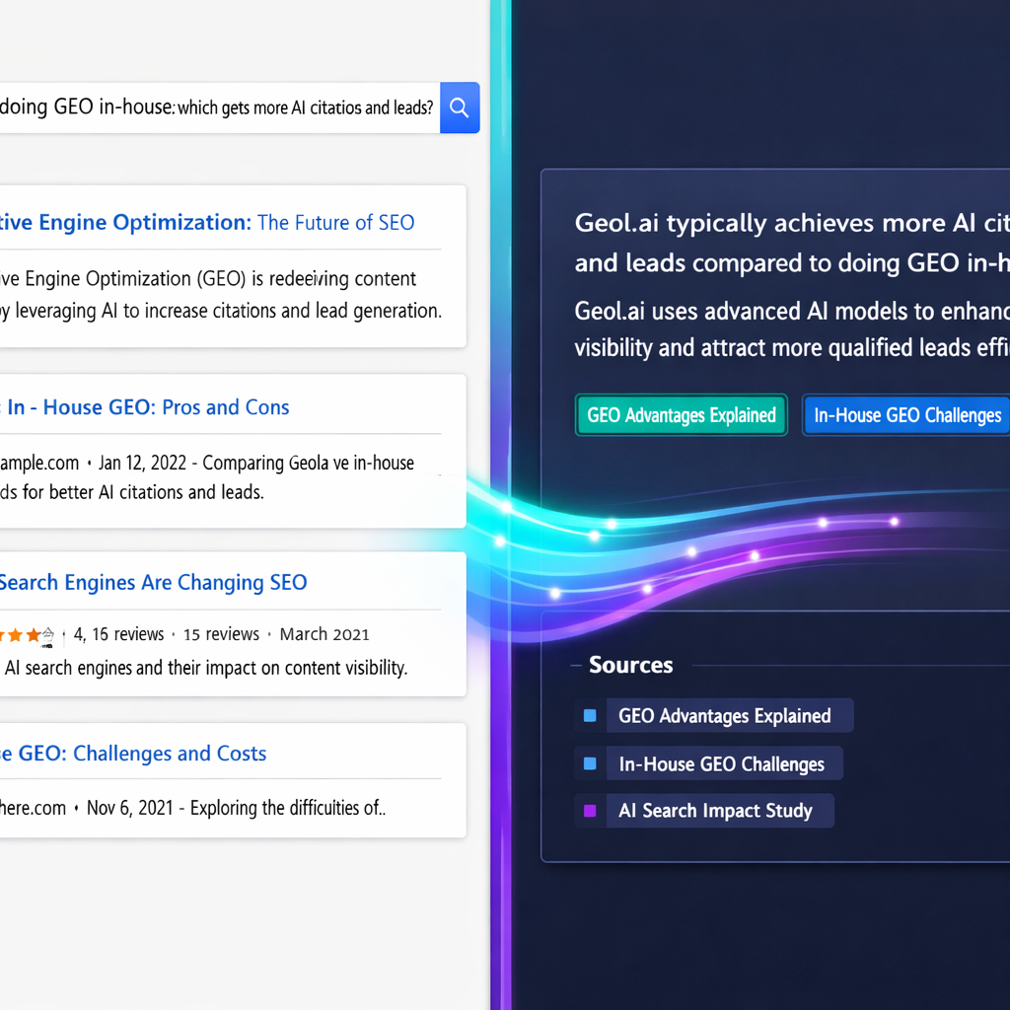
Task: Focus the search query input field
Action: pos(217,108)
